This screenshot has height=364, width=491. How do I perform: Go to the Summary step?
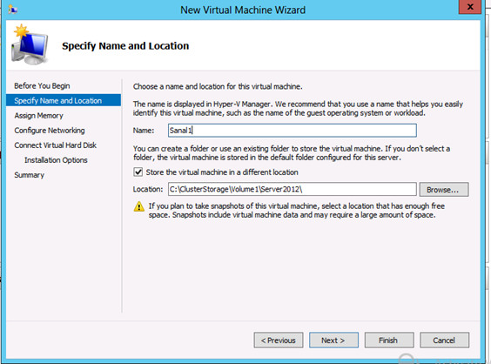click(x=29, y=175)
